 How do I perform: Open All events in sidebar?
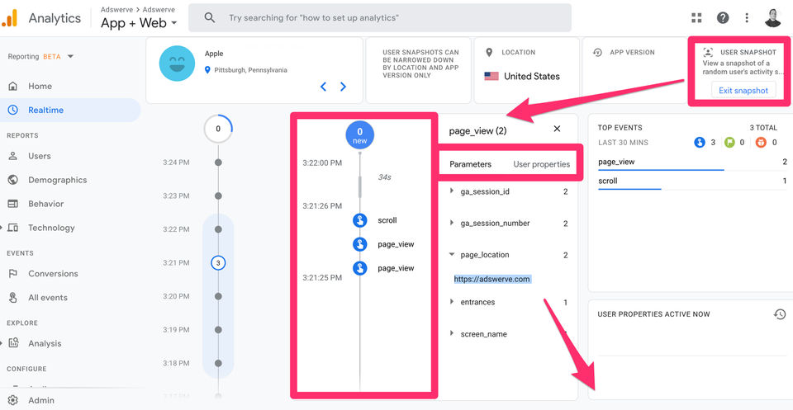(48, 298)
